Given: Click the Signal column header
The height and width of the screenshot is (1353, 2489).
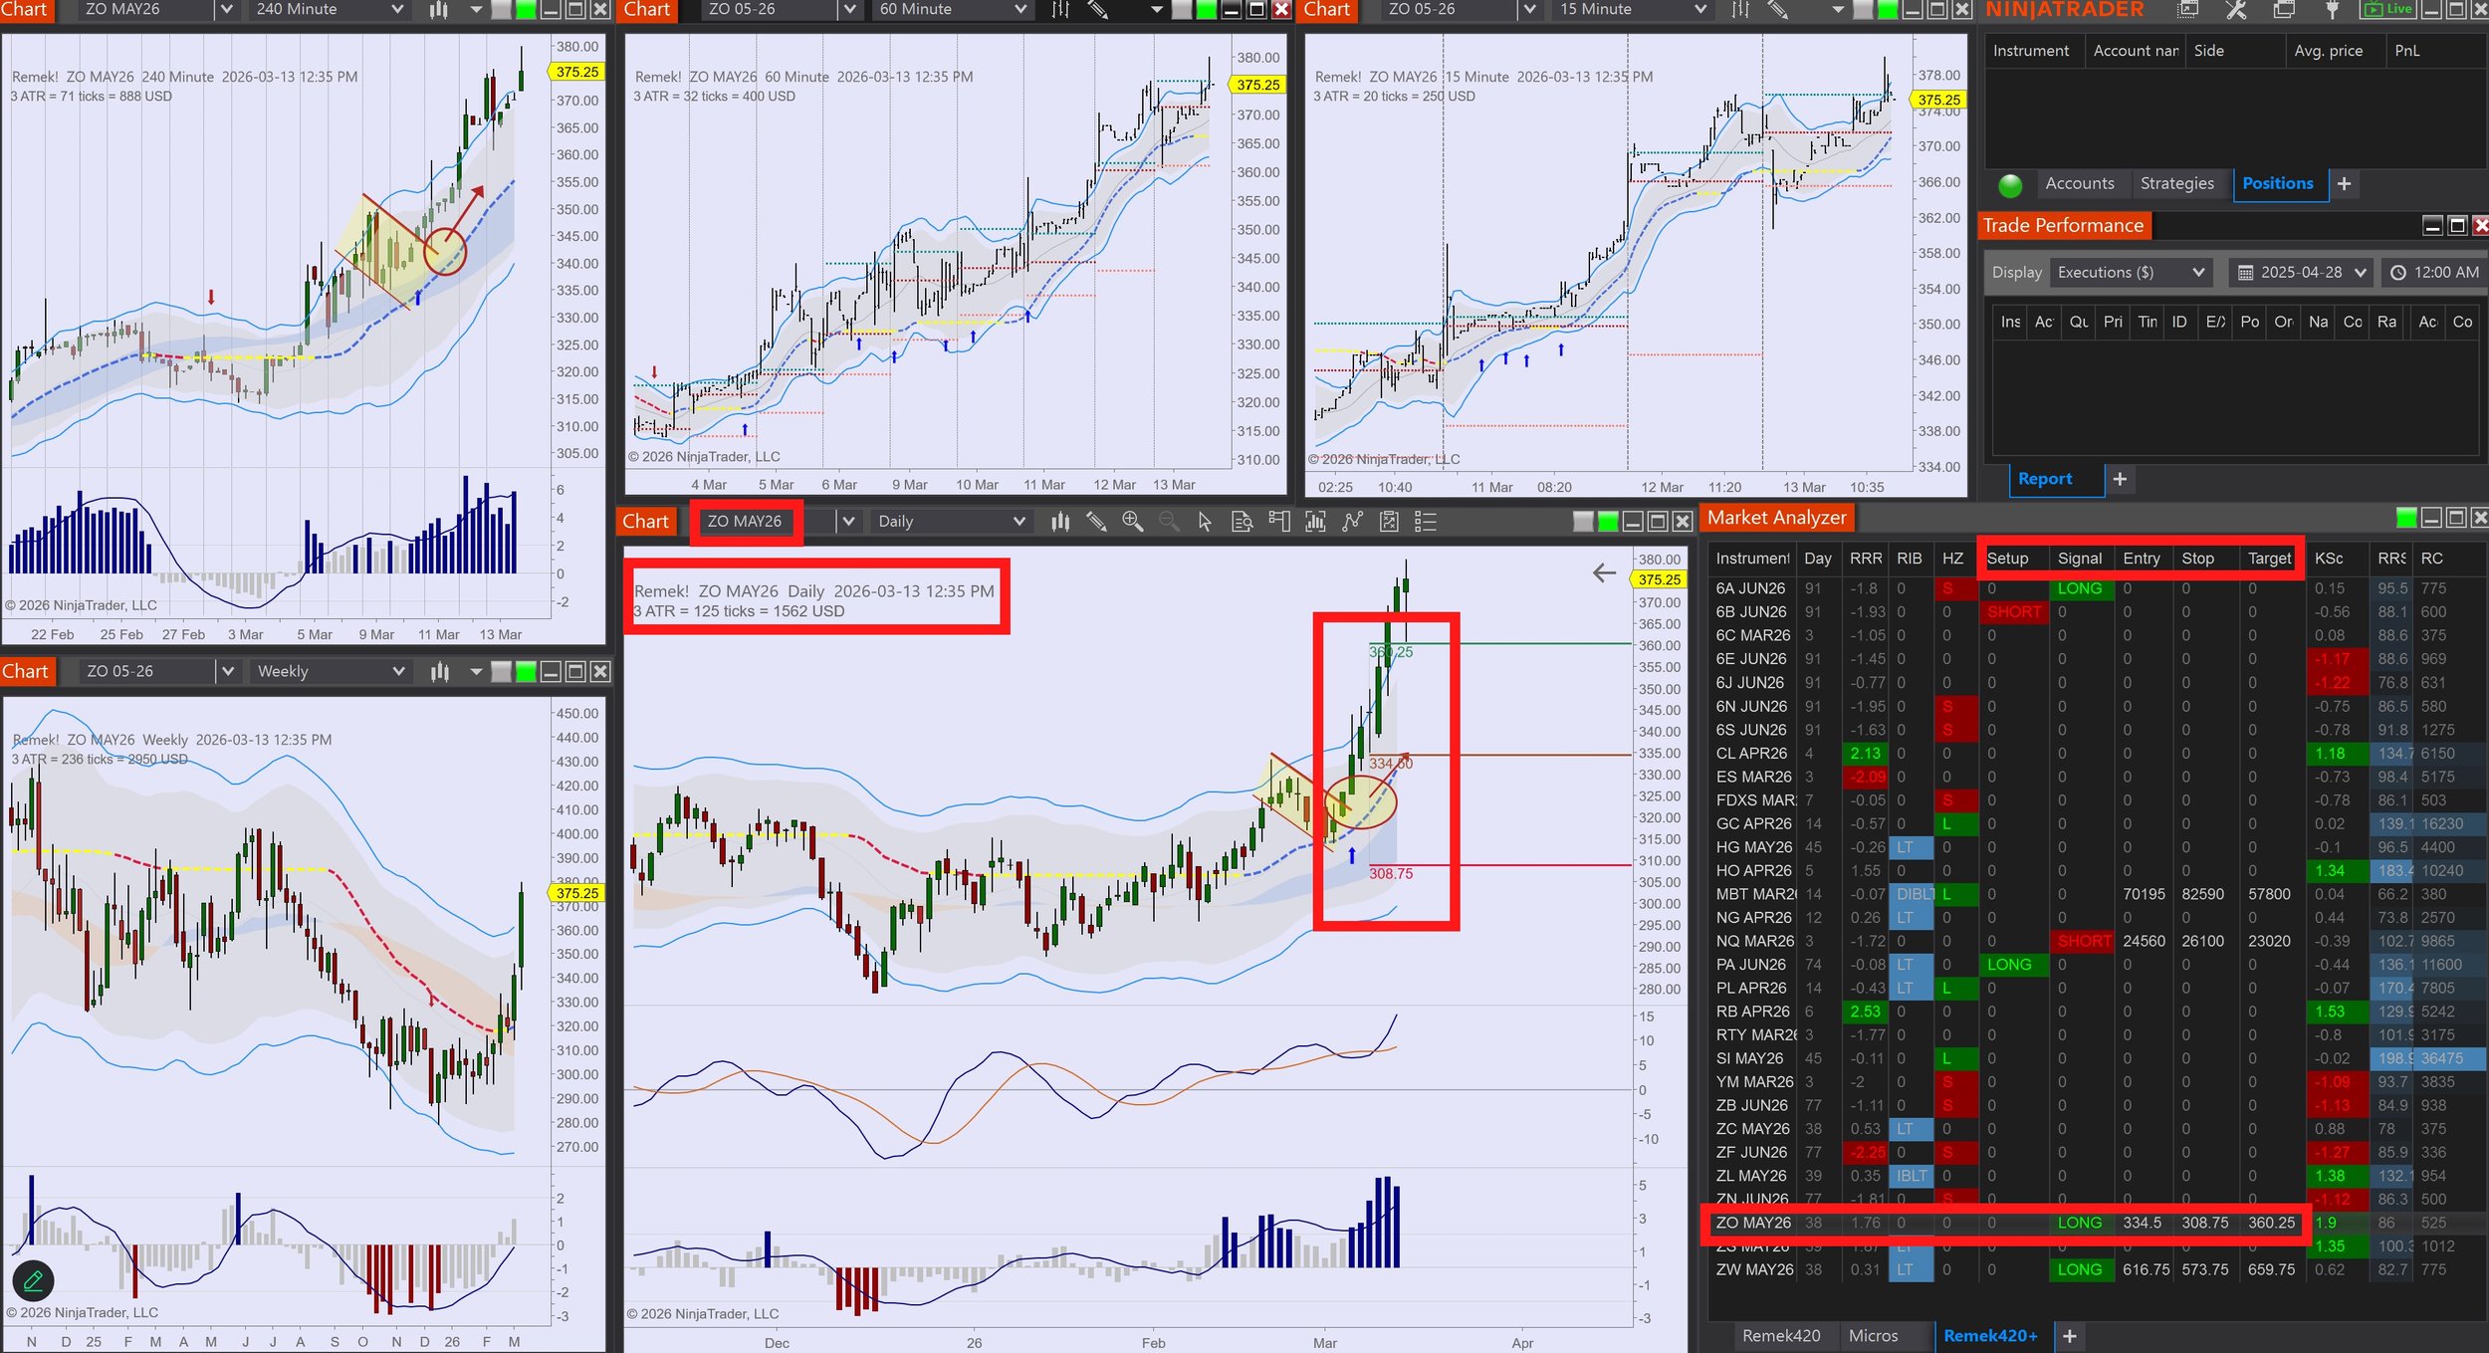Looking at the screenshot, I should [2079, 559].
